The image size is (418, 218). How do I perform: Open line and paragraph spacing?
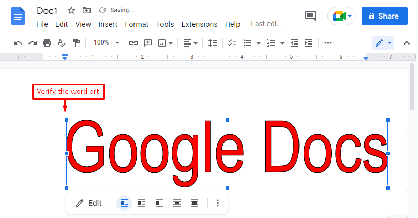click(213, 43)
